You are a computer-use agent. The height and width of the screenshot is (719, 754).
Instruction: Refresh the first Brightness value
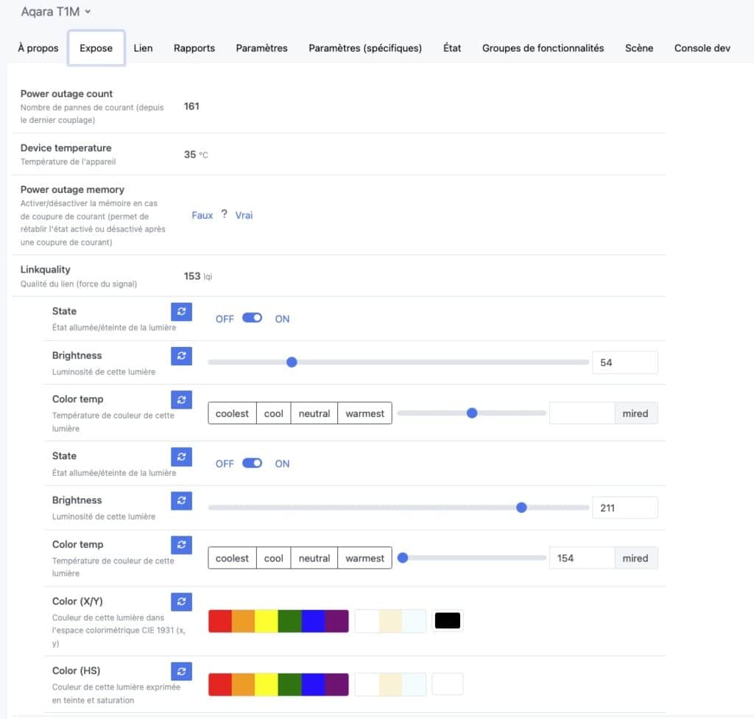181,356
